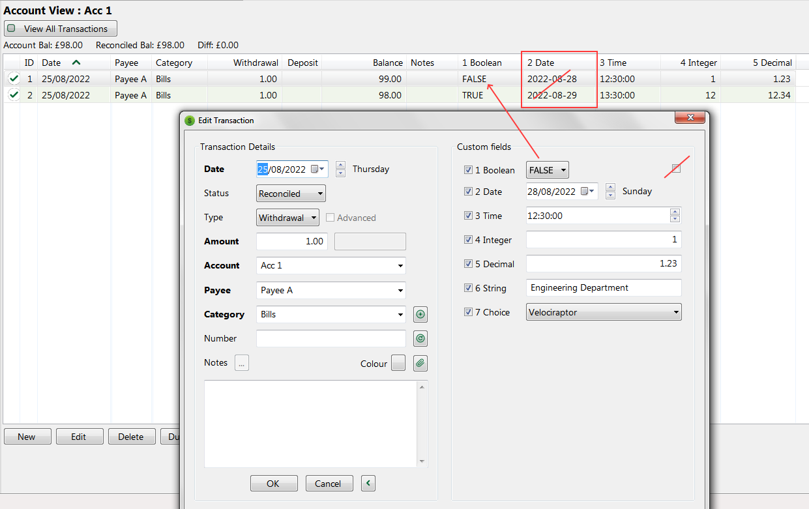Auto-generate a number with the green refresh icon
The width and height of the screenshot is (809, 509).
pyautogui.click(x=420, y=338)
